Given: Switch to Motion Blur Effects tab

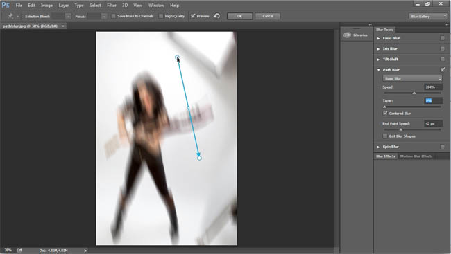Looking at the screenshot, I should pyautogui.click(x=416, y=156).
